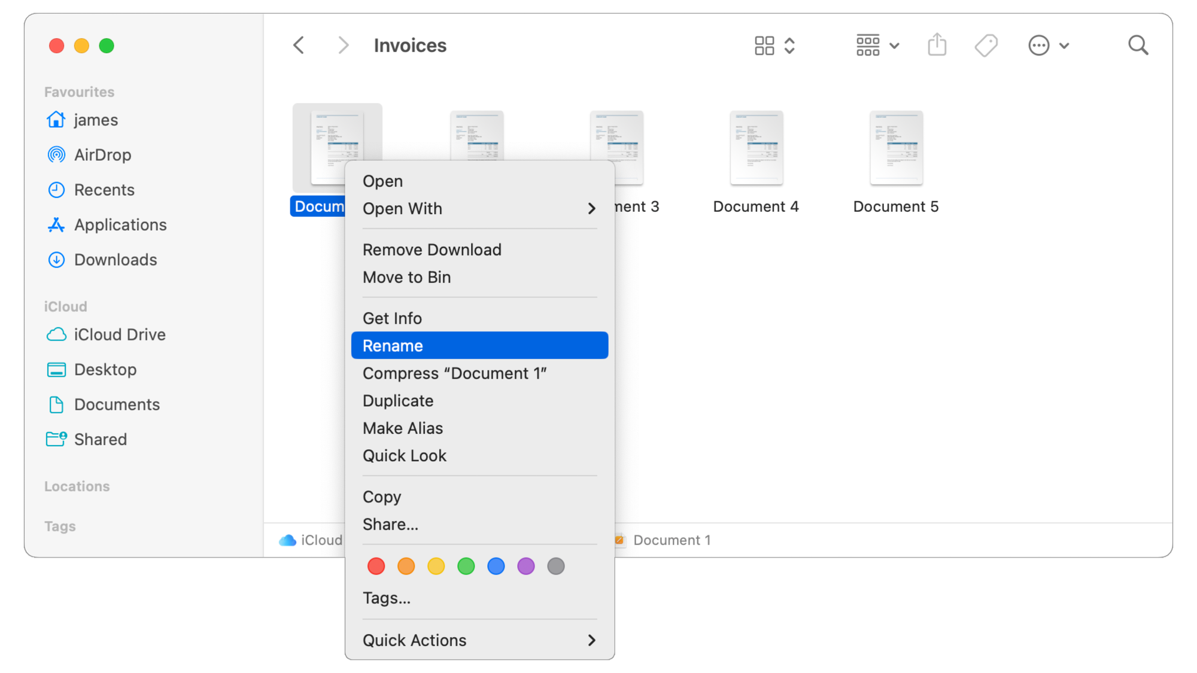Click the tag icon in toolbar
1197x673 pixels.
click(x=986, y=45)
